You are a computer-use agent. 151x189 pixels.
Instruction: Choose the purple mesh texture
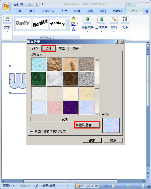[x=70, y=108]
